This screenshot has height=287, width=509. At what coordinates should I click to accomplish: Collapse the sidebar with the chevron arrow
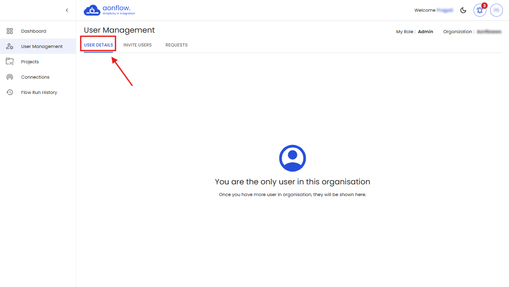pyautogui.click(x=66, y=10)
